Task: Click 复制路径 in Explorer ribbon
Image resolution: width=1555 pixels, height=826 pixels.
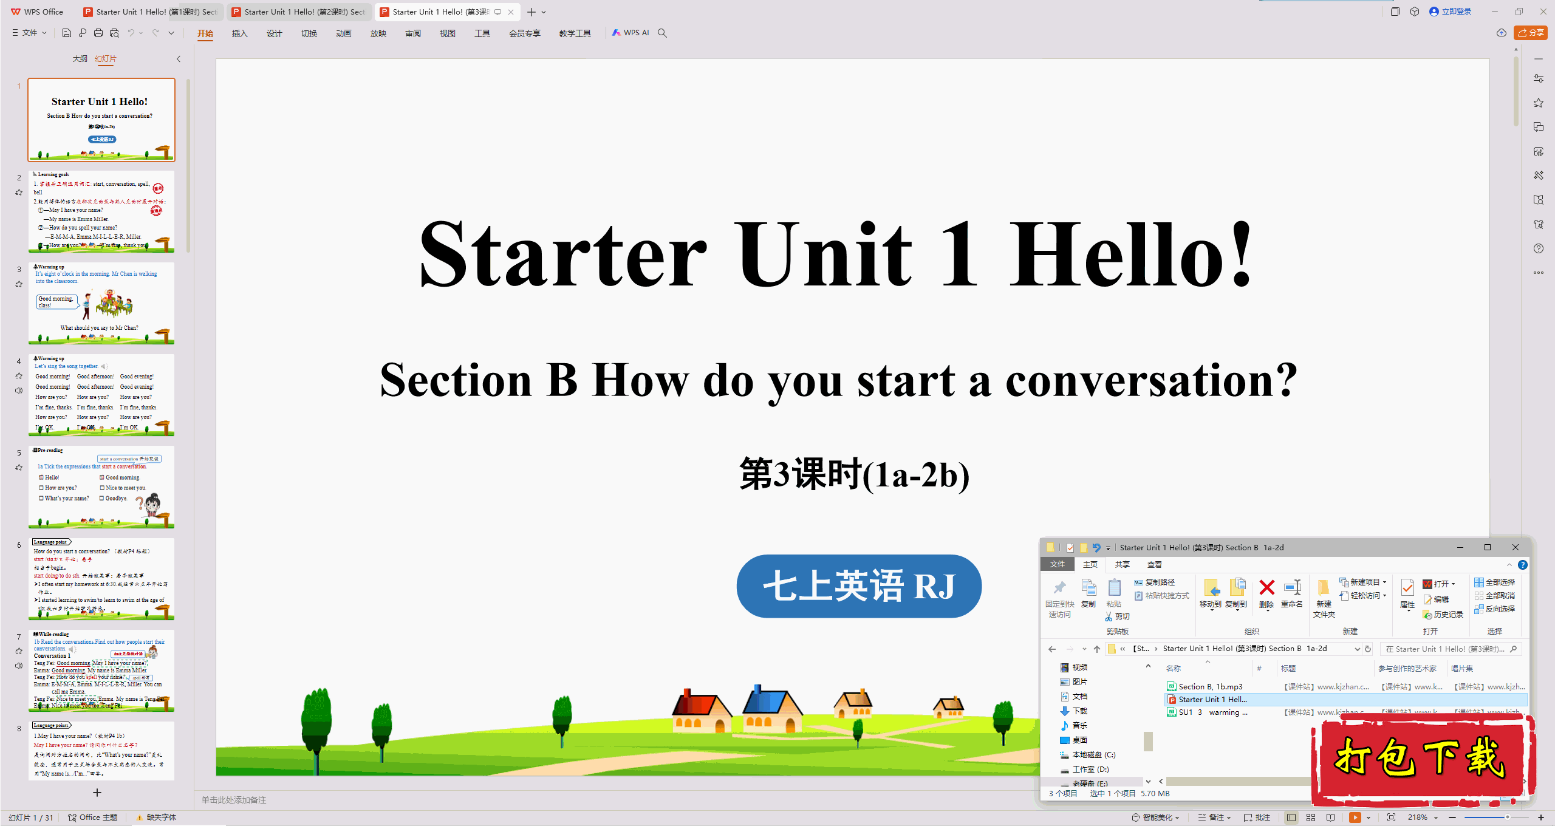Action: coord(1155,582)
